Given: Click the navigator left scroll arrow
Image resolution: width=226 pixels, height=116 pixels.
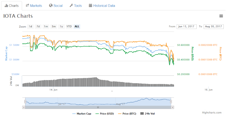Looking at the screenshot, I should 24,107.
